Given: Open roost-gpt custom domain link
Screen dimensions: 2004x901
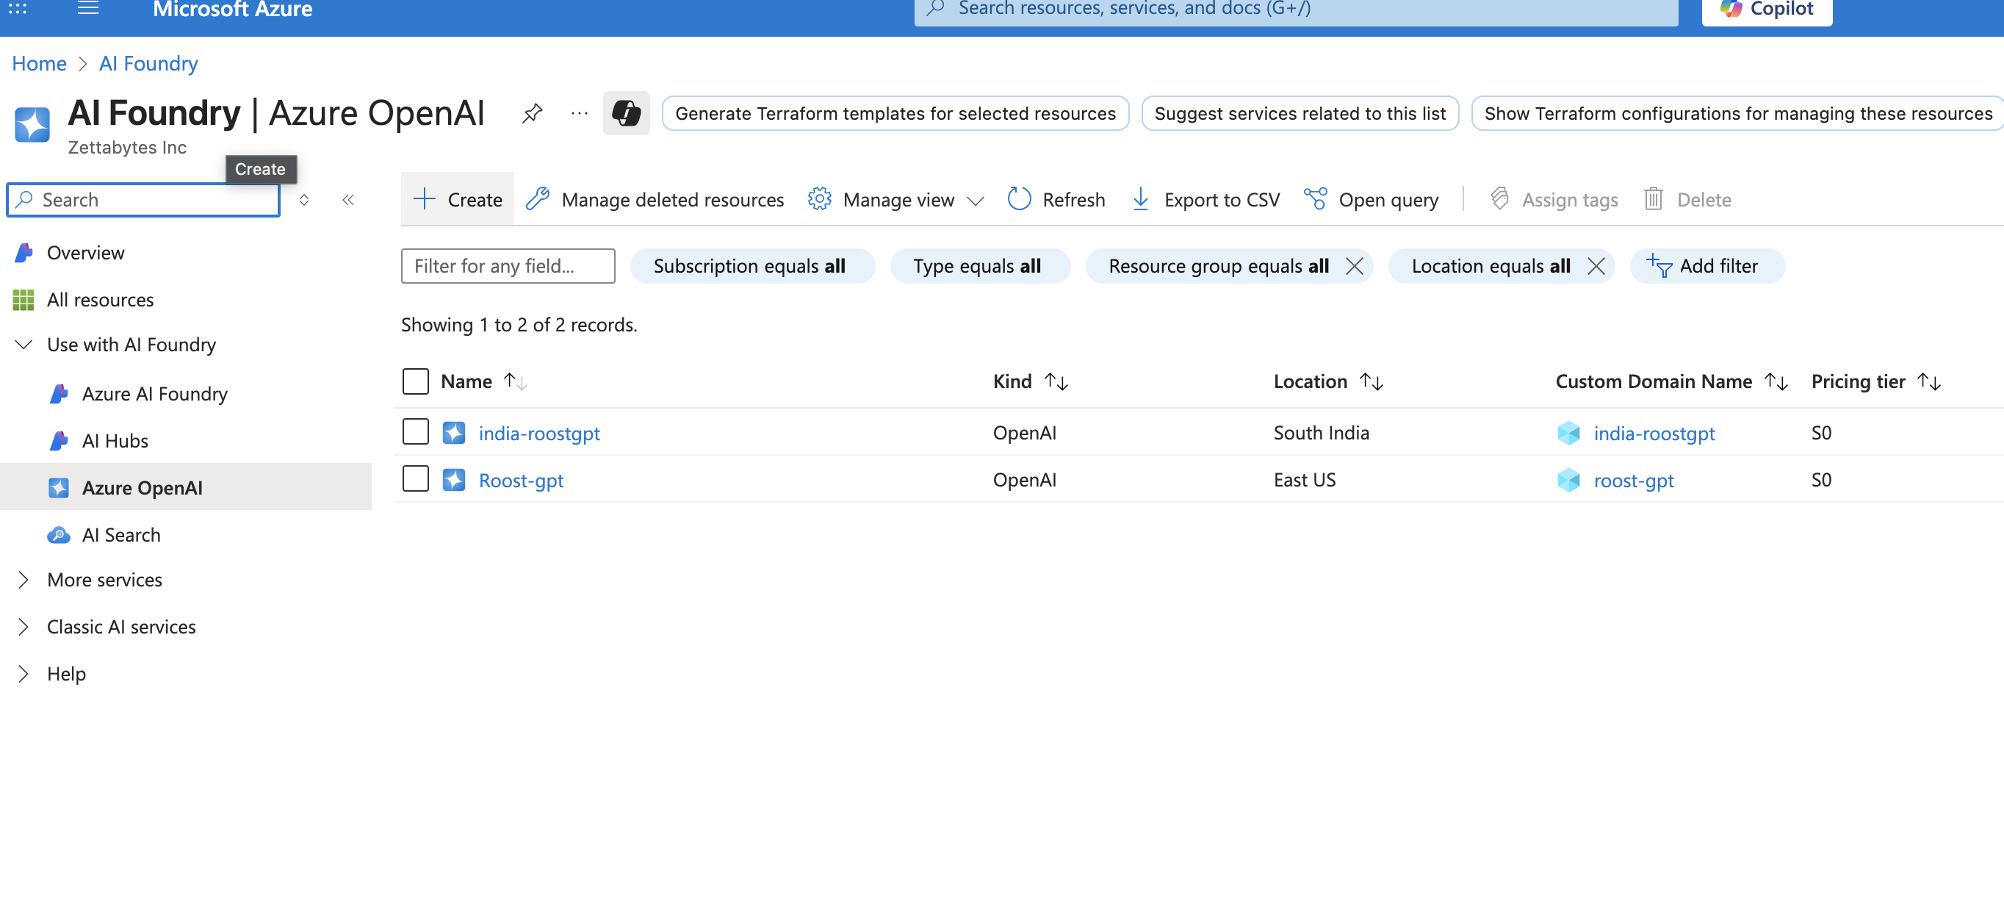Looking at the screenshot, I should (x=1634, y=481).
